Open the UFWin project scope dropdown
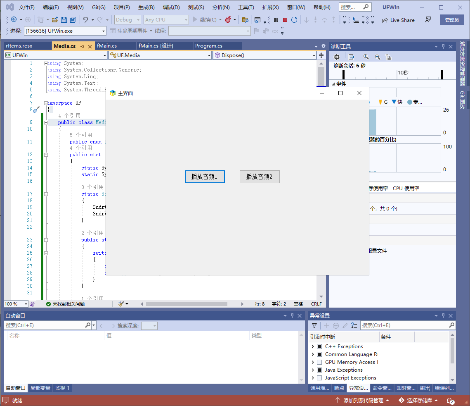Viewport: 470px width, 406px height. coord(56,55)
